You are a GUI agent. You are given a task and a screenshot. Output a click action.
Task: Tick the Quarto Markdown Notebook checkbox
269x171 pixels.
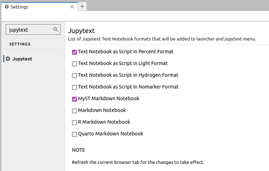click(x=74, y=134)
